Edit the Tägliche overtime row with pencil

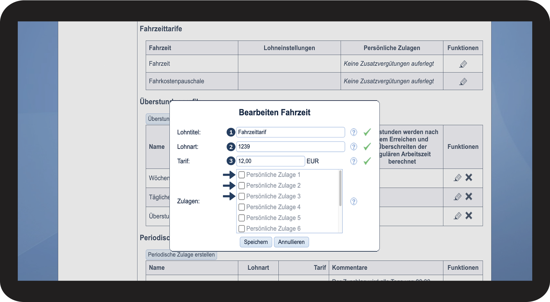pos(457,197)
